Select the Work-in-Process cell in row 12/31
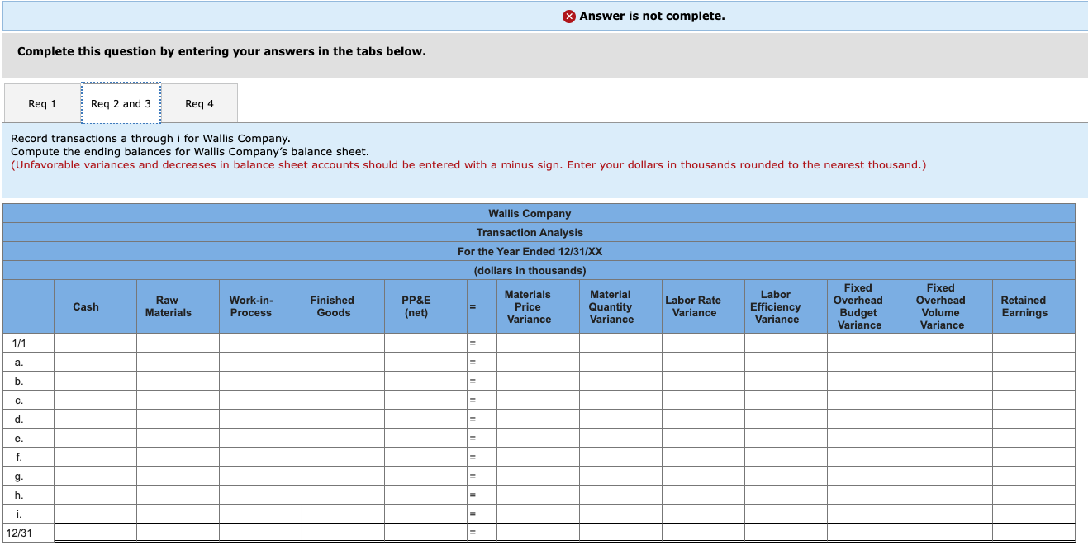This screenshot has height=550, width=1088. (261, 533)
